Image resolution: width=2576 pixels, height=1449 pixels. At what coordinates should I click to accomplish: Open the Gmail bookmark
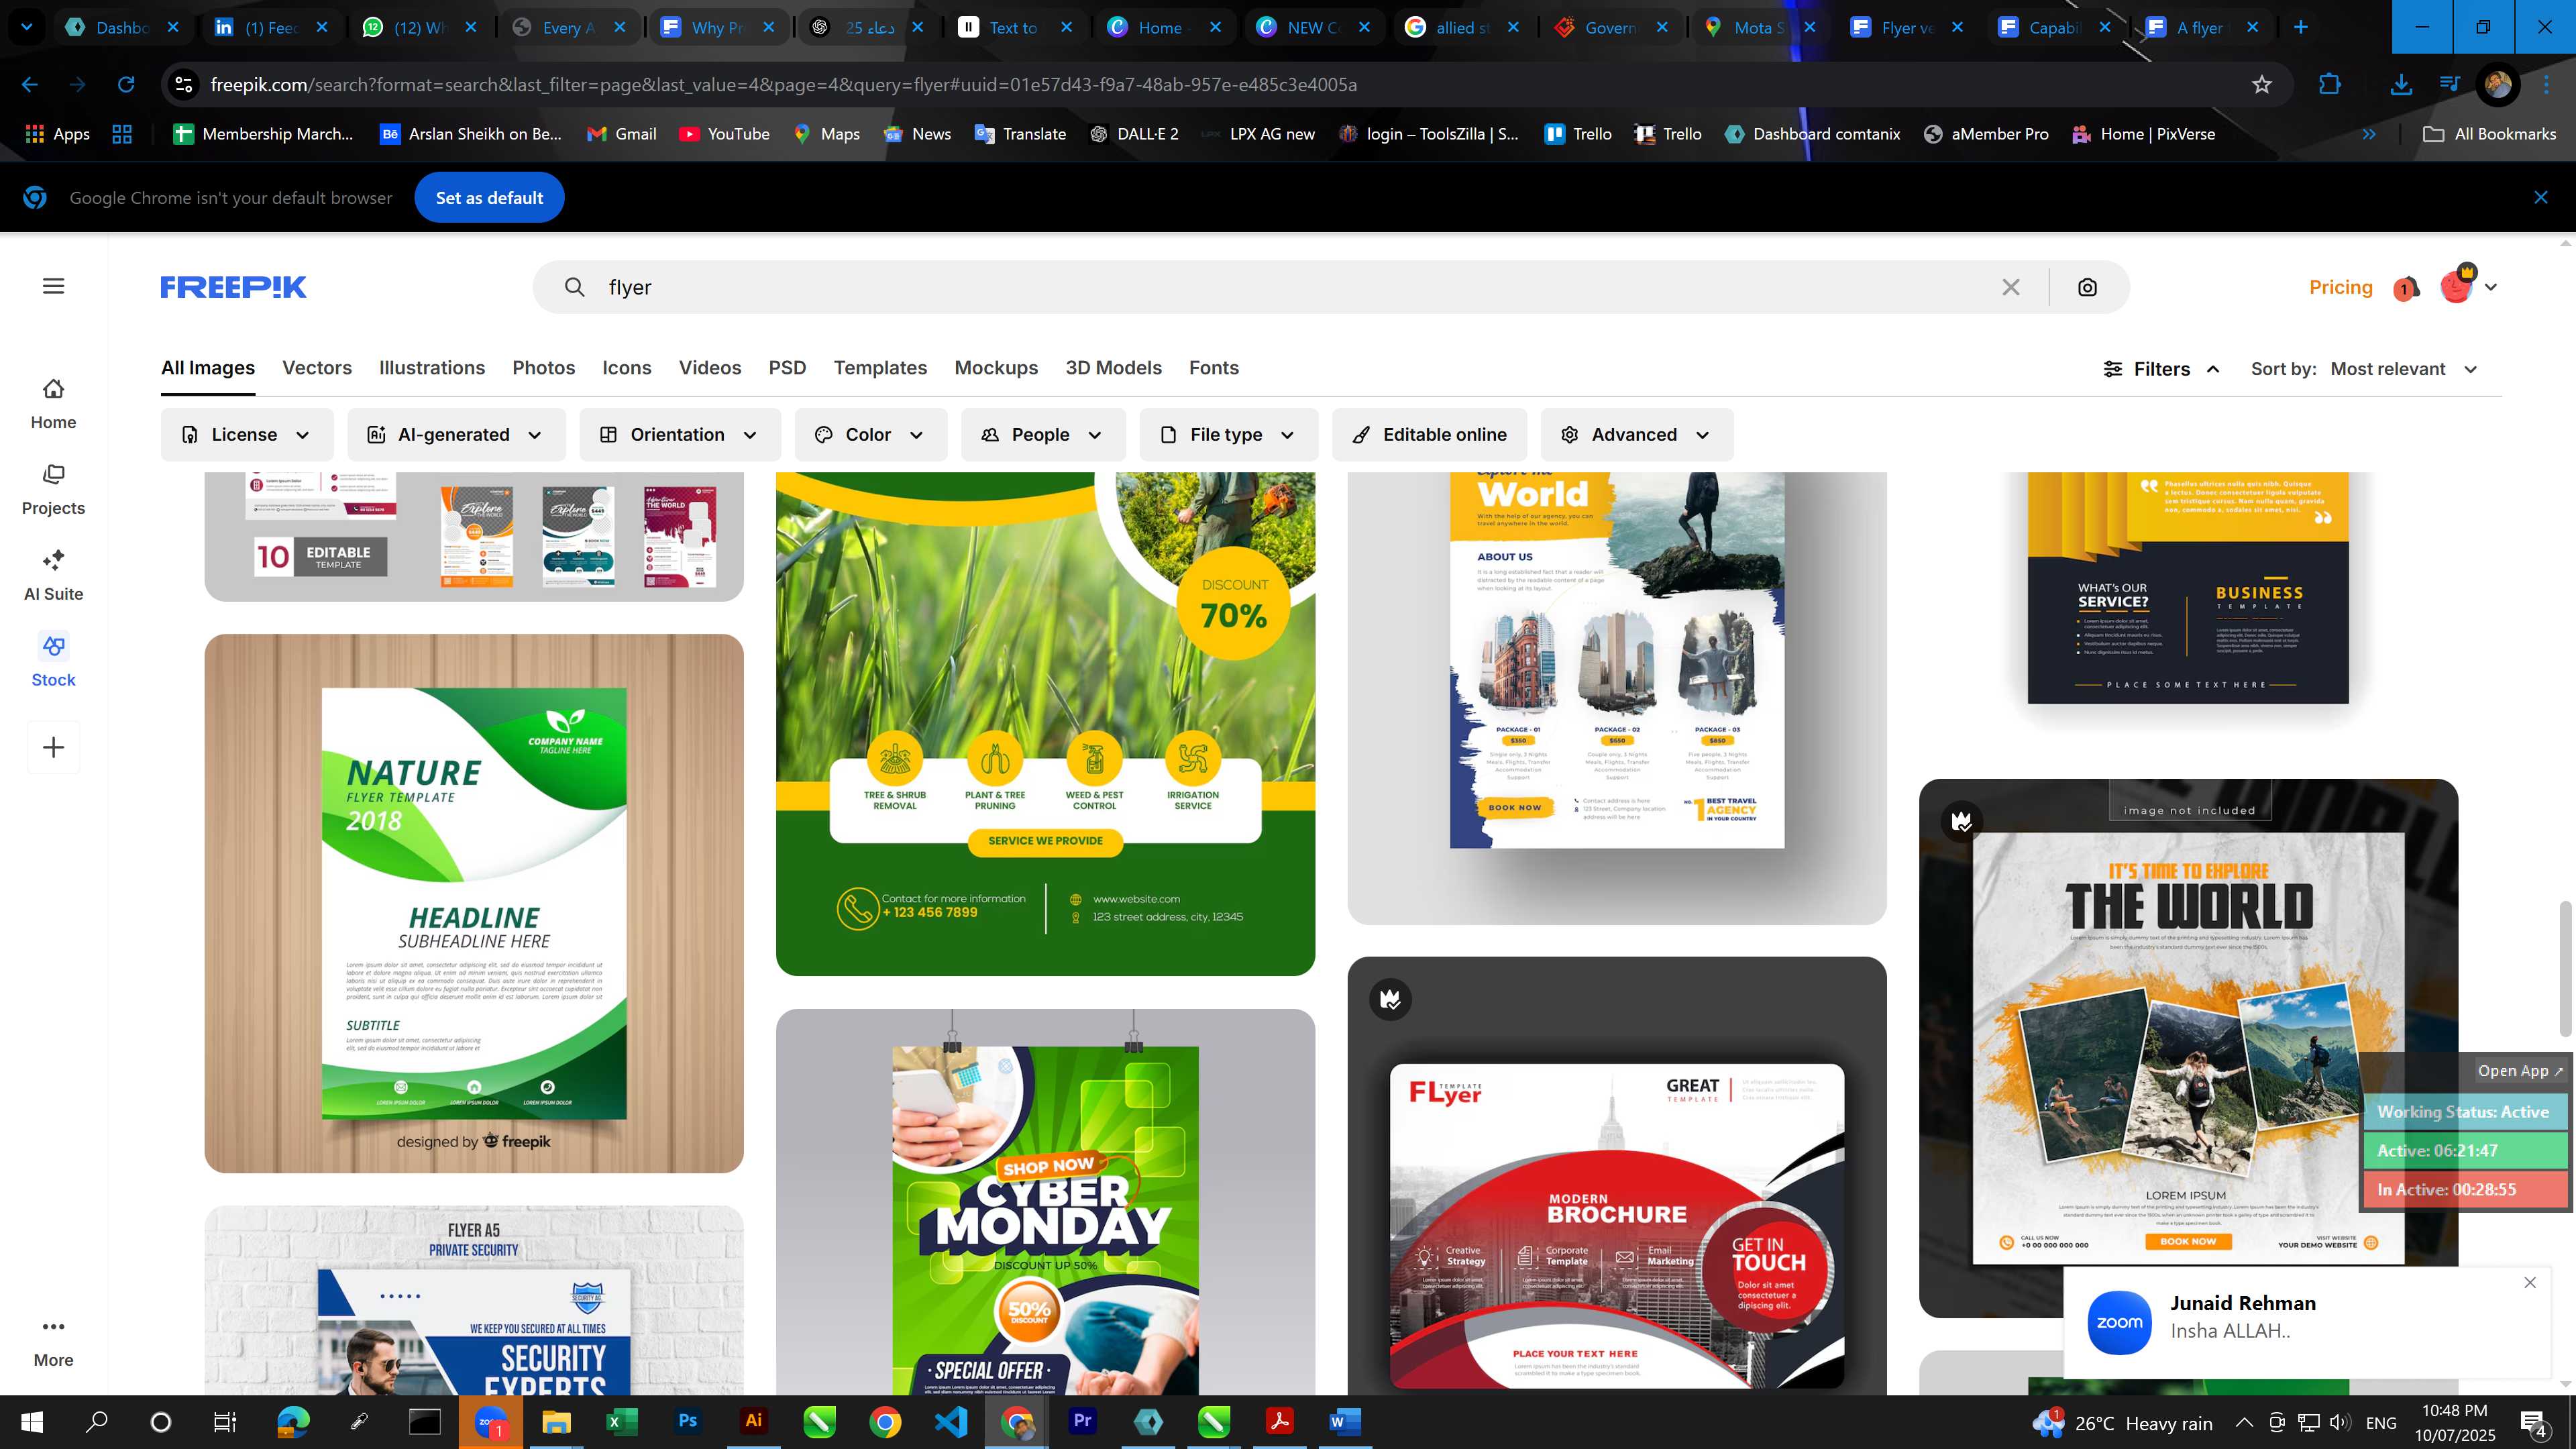coord(622,134)
